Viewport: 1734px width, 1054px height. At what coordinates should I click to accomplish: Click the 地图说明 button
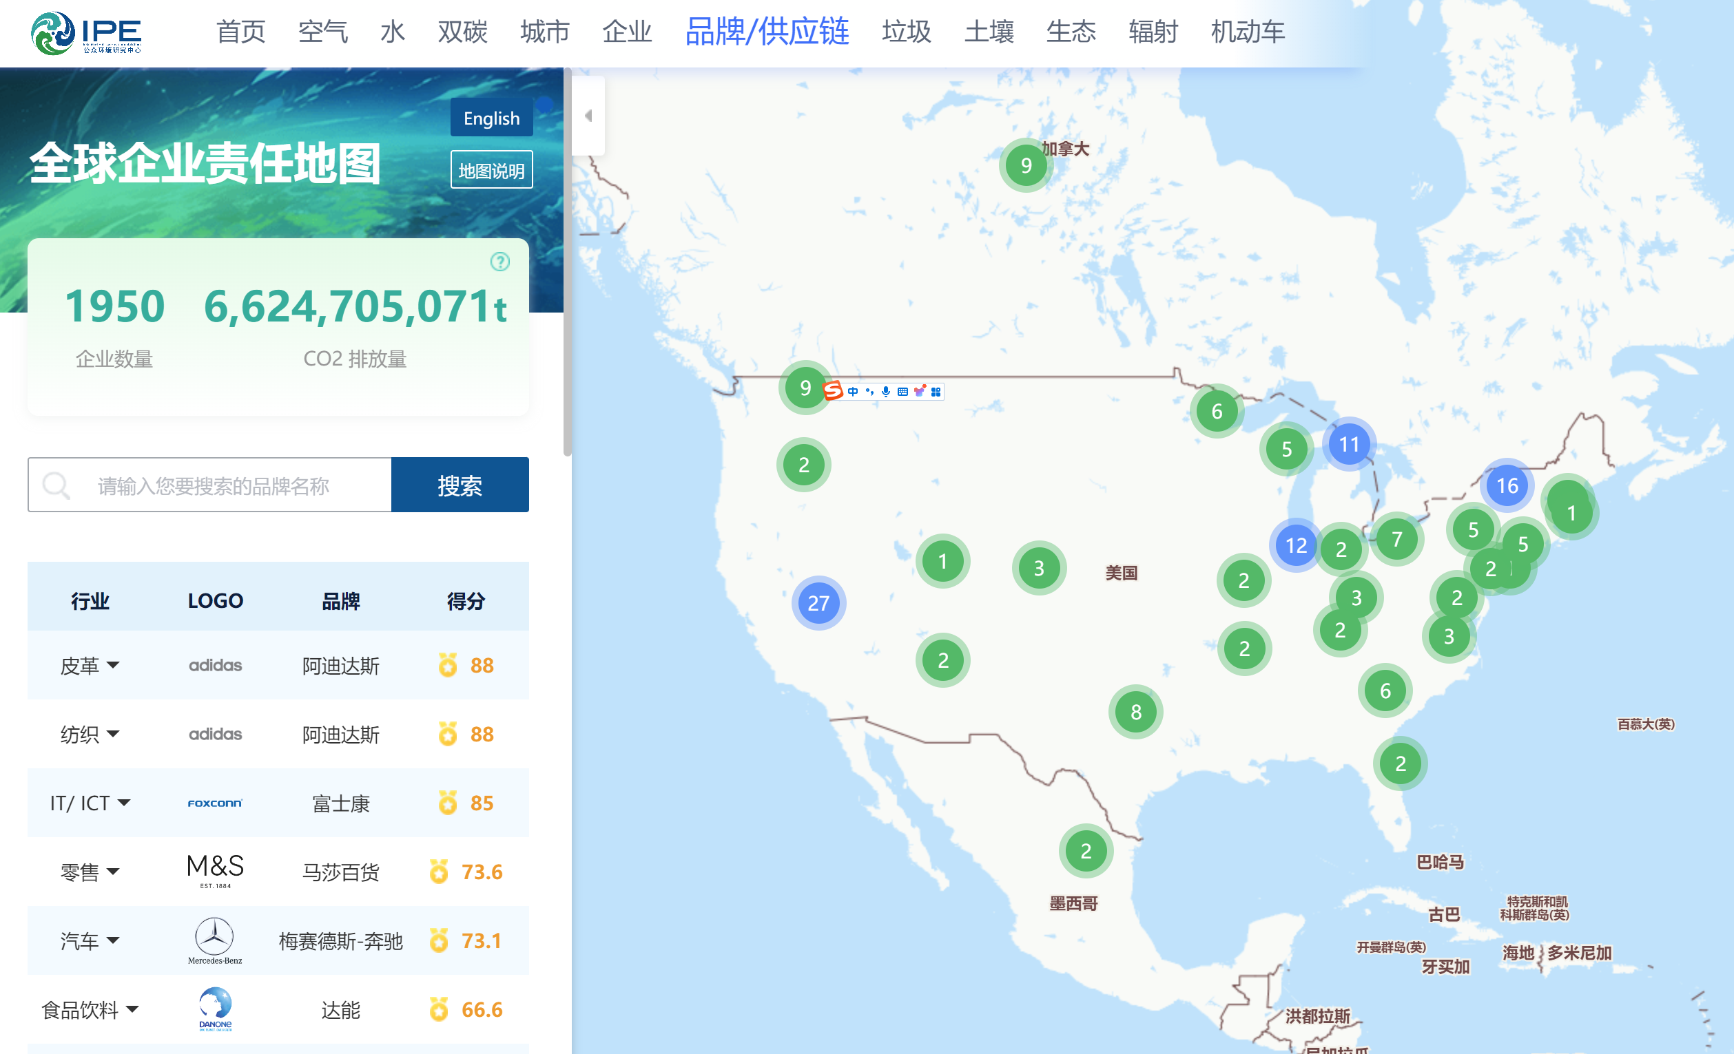(x=491, y=170)
